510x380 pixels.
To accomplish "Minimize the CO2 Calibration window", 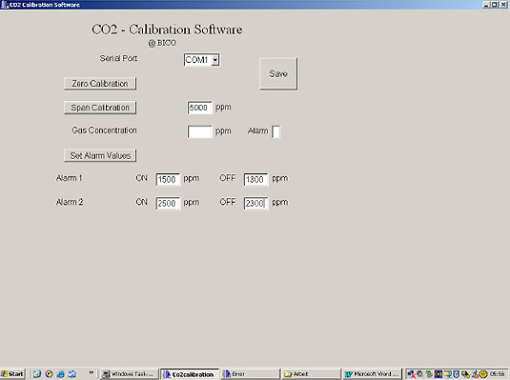I will 486,5.
